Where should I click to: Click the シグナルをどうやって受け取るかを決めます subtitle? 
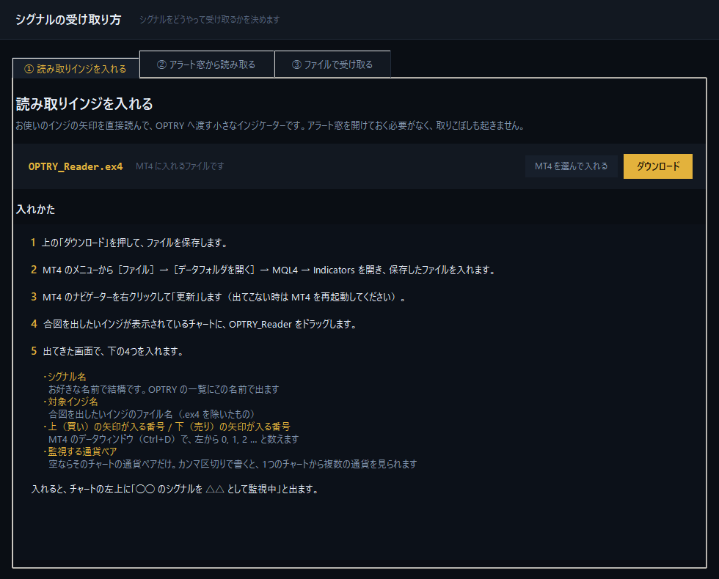pos(210,20)
